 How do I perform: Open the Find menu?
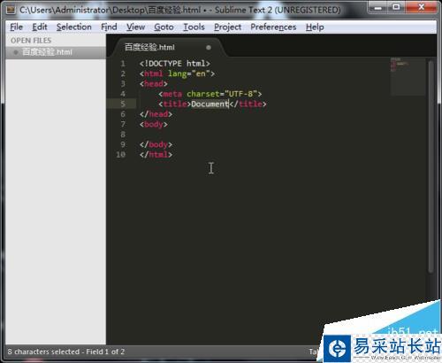[109, 27]
